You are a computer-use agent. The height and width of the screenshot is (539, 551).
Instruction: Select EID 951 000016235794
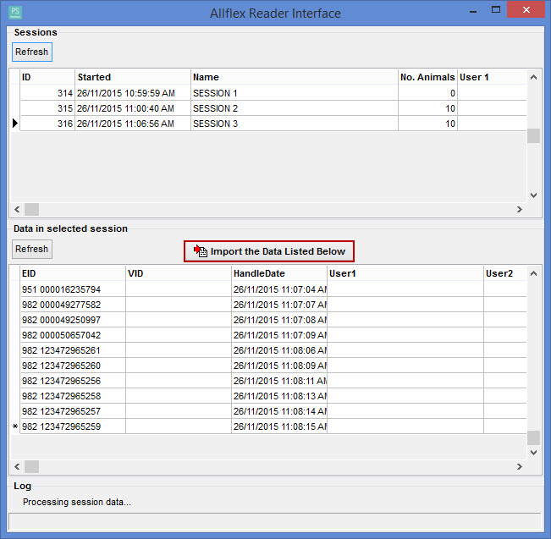73,289
